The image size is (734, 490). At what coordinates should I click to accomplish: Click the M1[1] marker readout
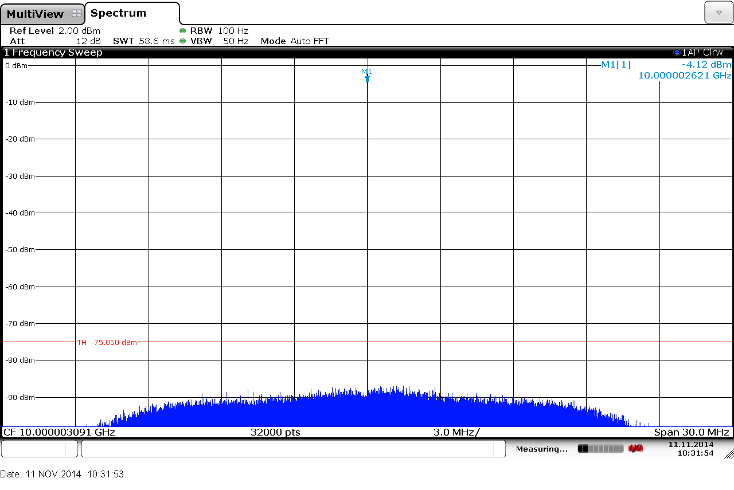[616, 65]
